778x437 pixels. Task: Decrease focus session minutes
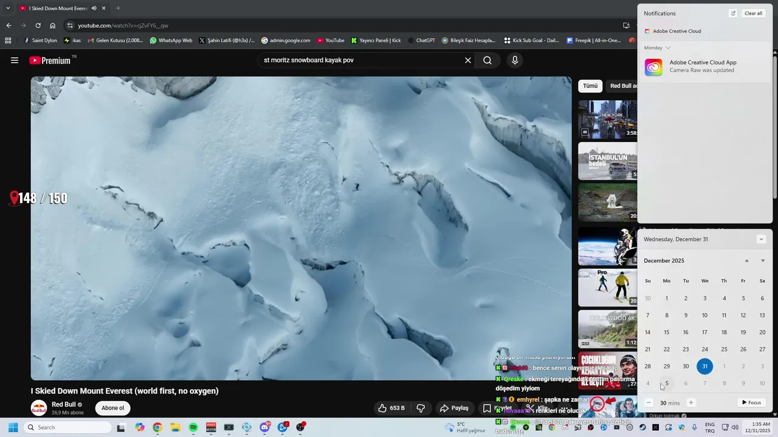(649, 402)
